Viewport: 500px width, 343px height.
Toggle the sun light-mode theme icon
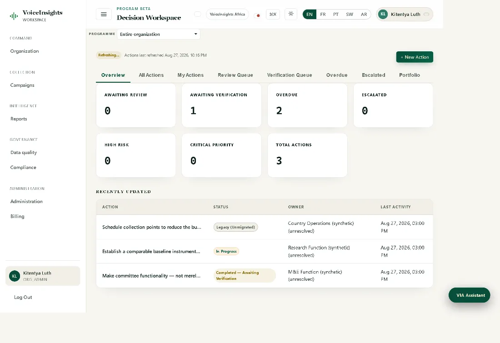point(291,14)
